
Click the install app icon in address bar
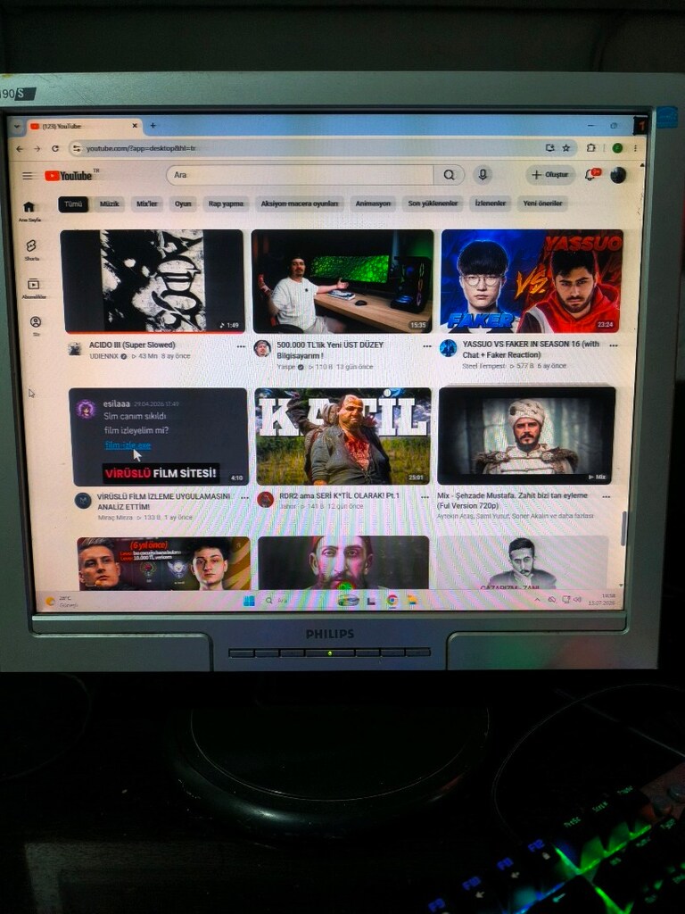click(x=549, y=148)
